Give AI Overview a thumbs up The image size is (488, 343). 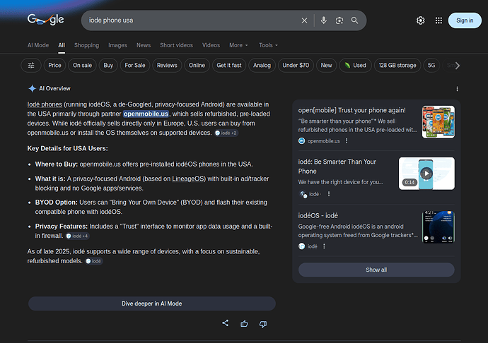pos(245,323)
